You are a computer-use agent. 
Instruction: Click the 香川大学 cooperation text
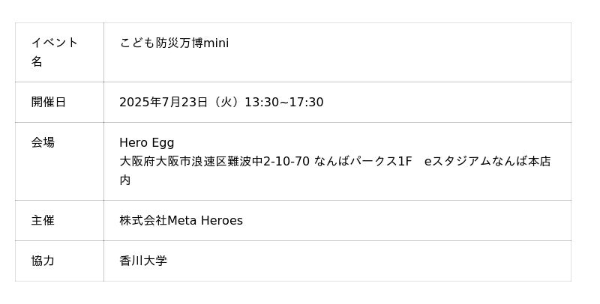[x=143, y=261]
